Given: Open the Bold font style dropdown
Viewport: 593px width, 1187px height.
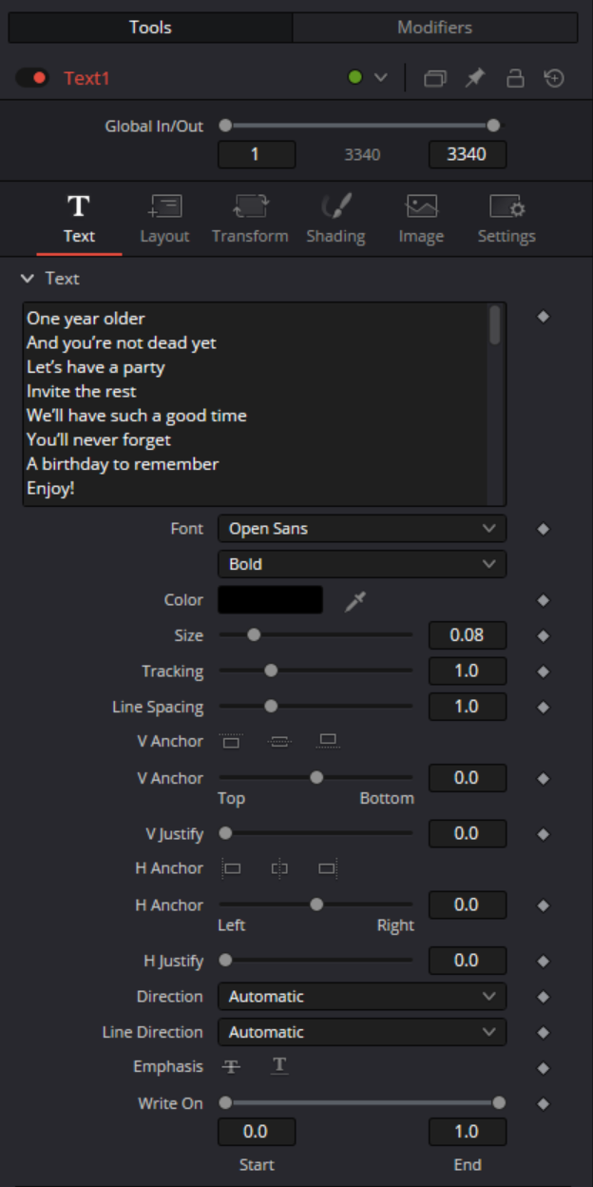Looking at the screenshot, I should coord(361,564).
